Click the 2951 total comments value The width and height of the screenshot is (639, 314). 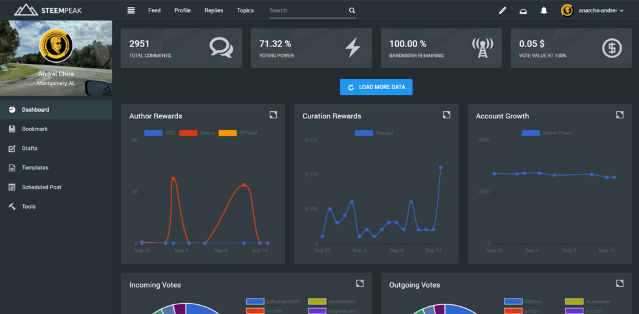click(139, 43)
